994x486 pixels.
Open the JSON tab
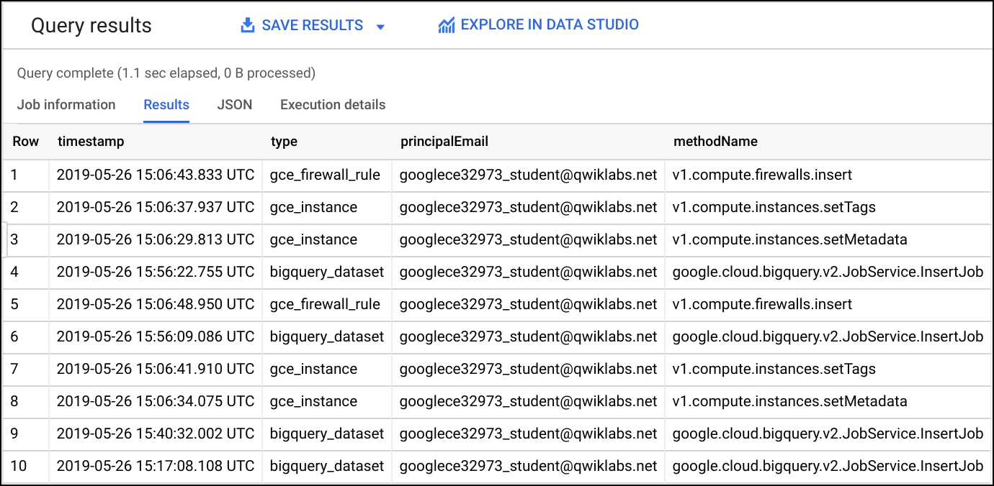[235, 105]
